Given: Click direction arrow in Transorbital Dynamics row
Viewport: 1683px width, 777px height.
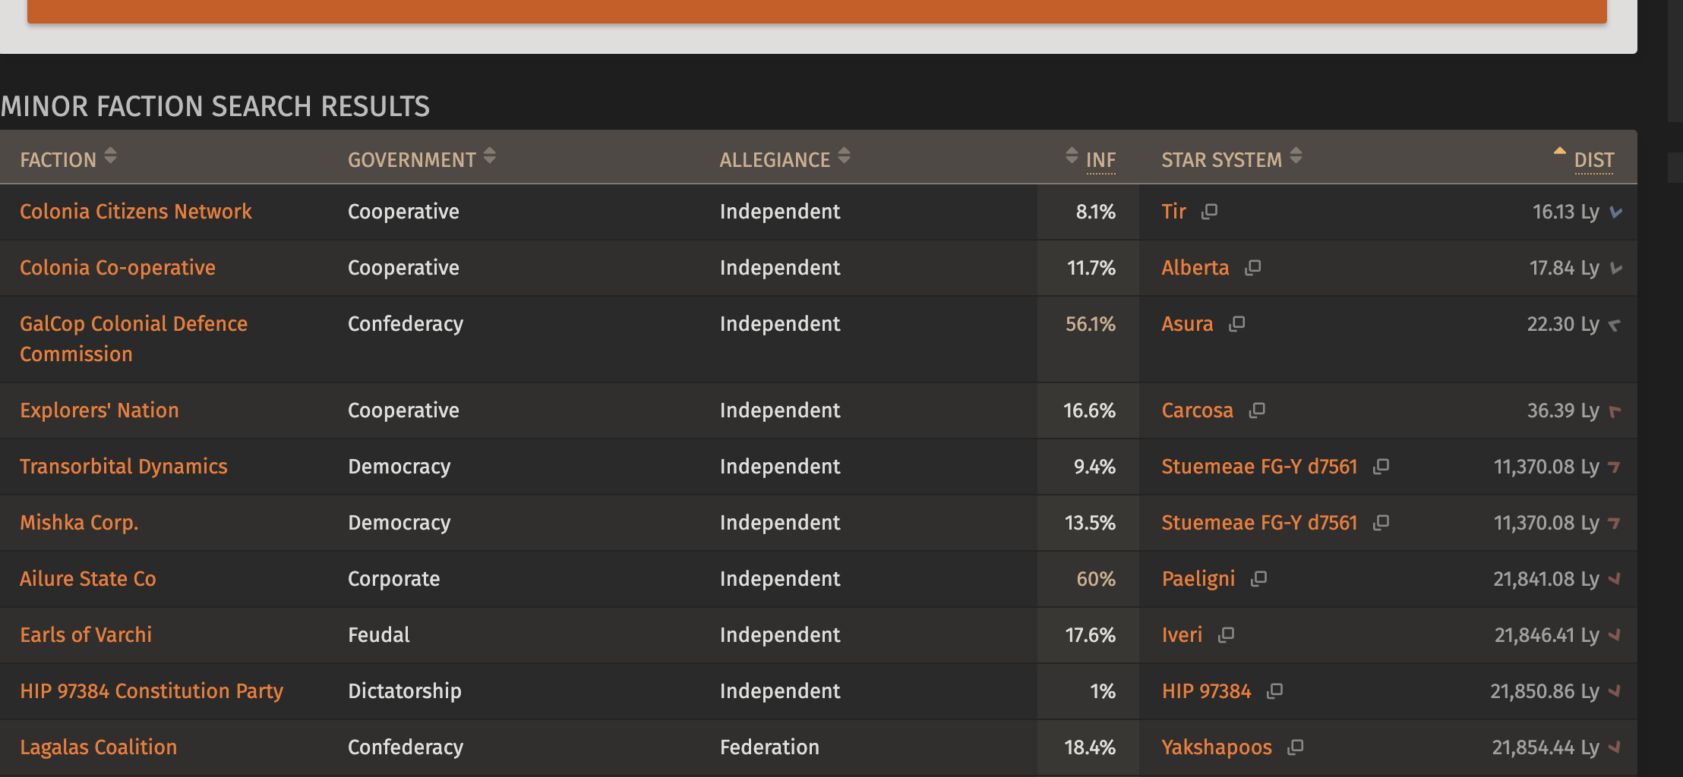Looking at the screenshot, I should point(1615,467).
